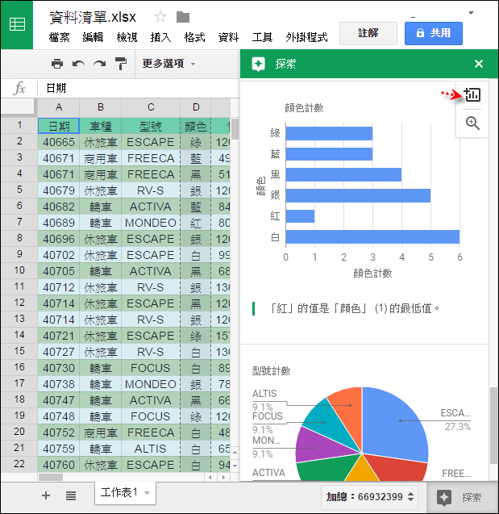Select the 型號 header cell
Image resolution: width=499 pixels, height=514 pixels.
point(151,126)
